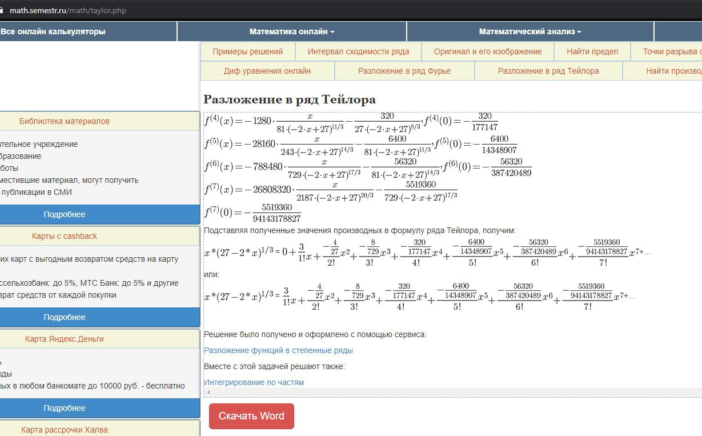Click the text 'Вместе с этой задачей решают также'
Viewport: 702px width, 436px height.
tap(274, 366)
